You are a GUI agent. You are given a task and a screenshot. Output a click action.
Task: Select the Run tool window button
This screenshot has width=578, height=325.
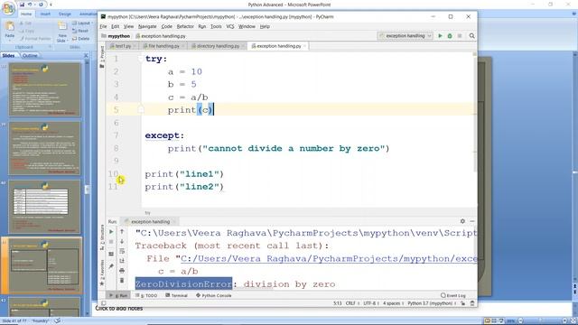(118, 295)
